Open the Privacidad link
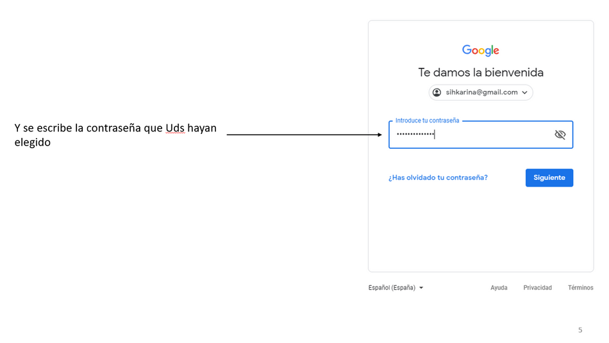The width and height of the screenshot is (609, 343). click(x=537, y=288)
